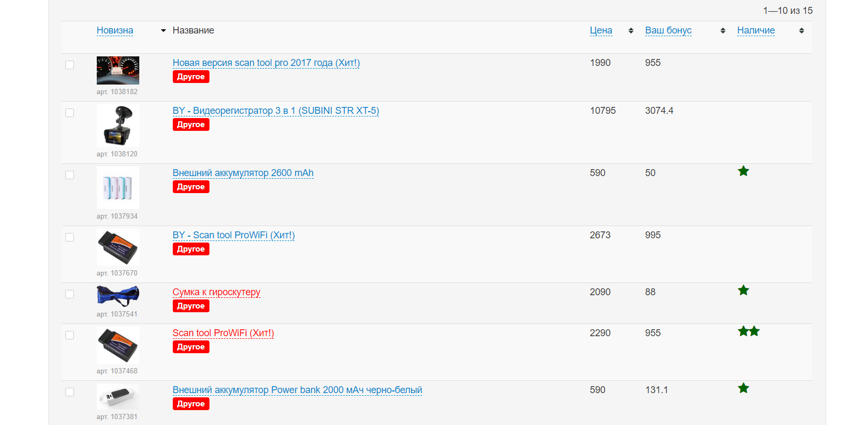Sort by Наличие column header link
The image size is (866, 425).
(x=755, y=31)
